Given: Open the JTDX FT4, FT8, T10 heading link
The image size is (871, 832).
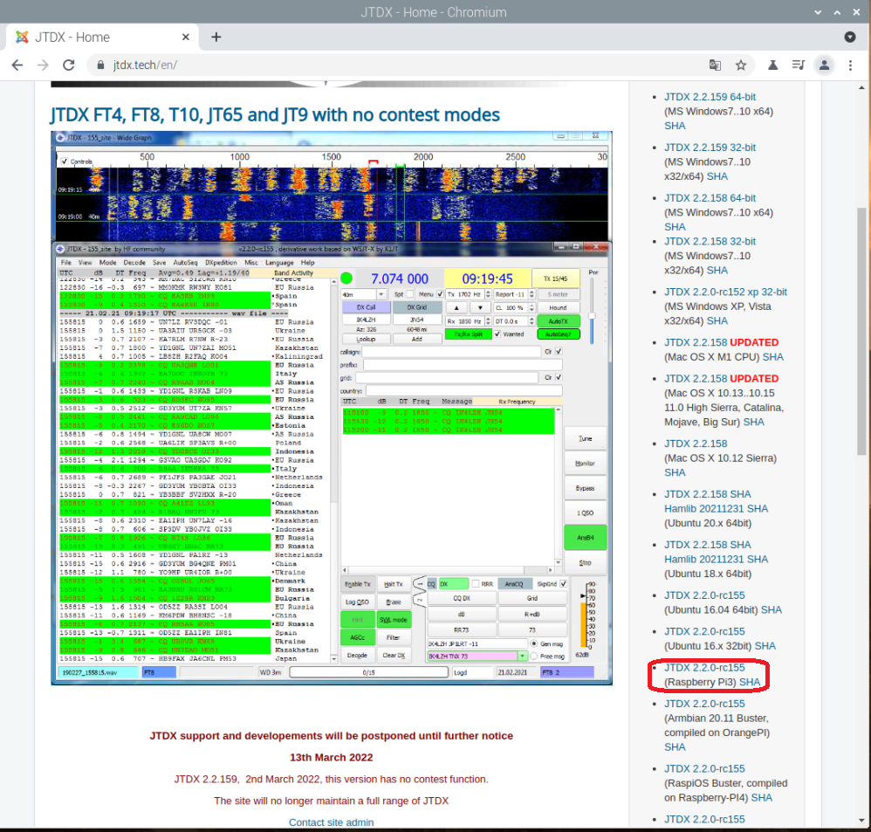Looking at the screenshot, I should 275,114.
